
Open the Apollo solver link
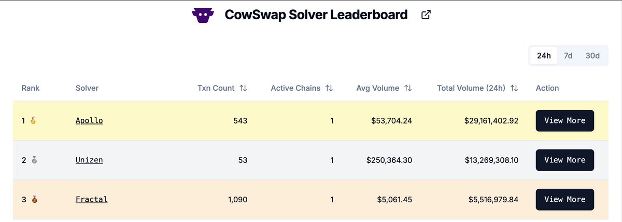89,120
